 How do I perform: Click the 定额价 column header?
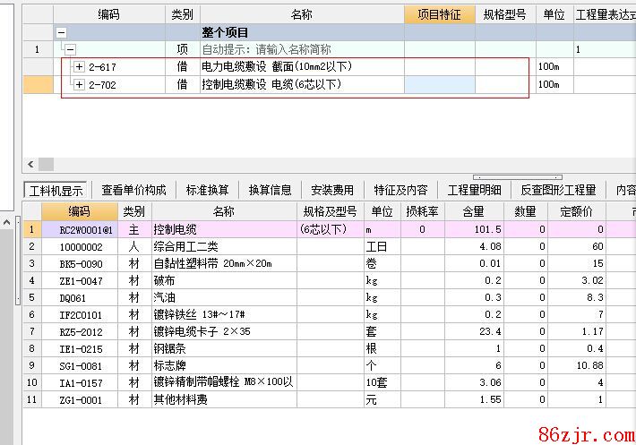(x=577, y=211)
